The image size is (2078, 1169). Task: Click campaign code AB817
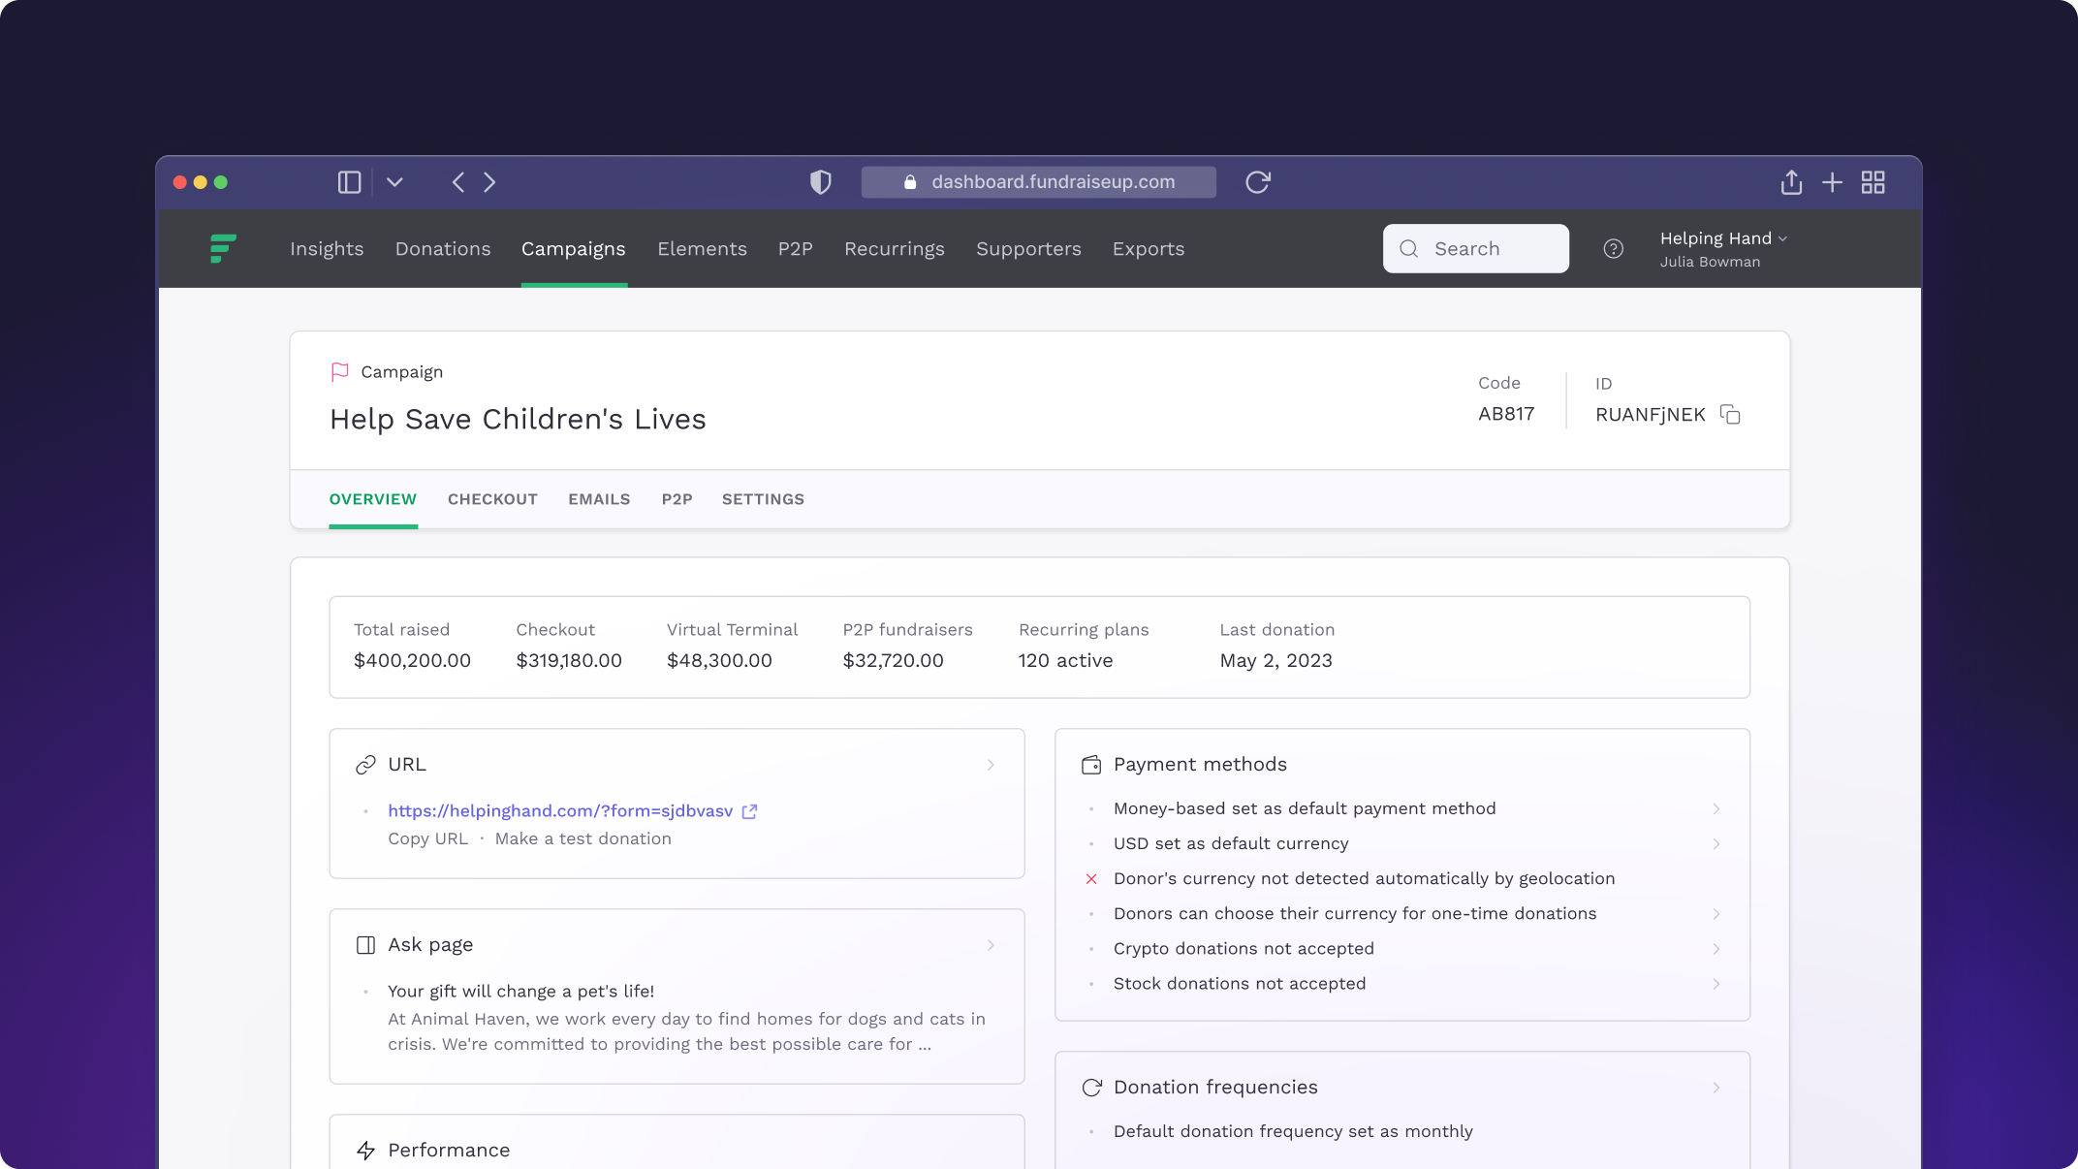(1506, 414)
